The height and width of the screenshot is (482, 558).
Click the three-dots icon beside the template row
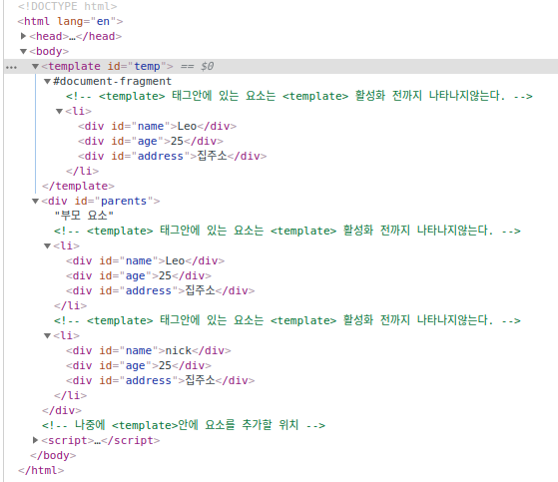11,67
